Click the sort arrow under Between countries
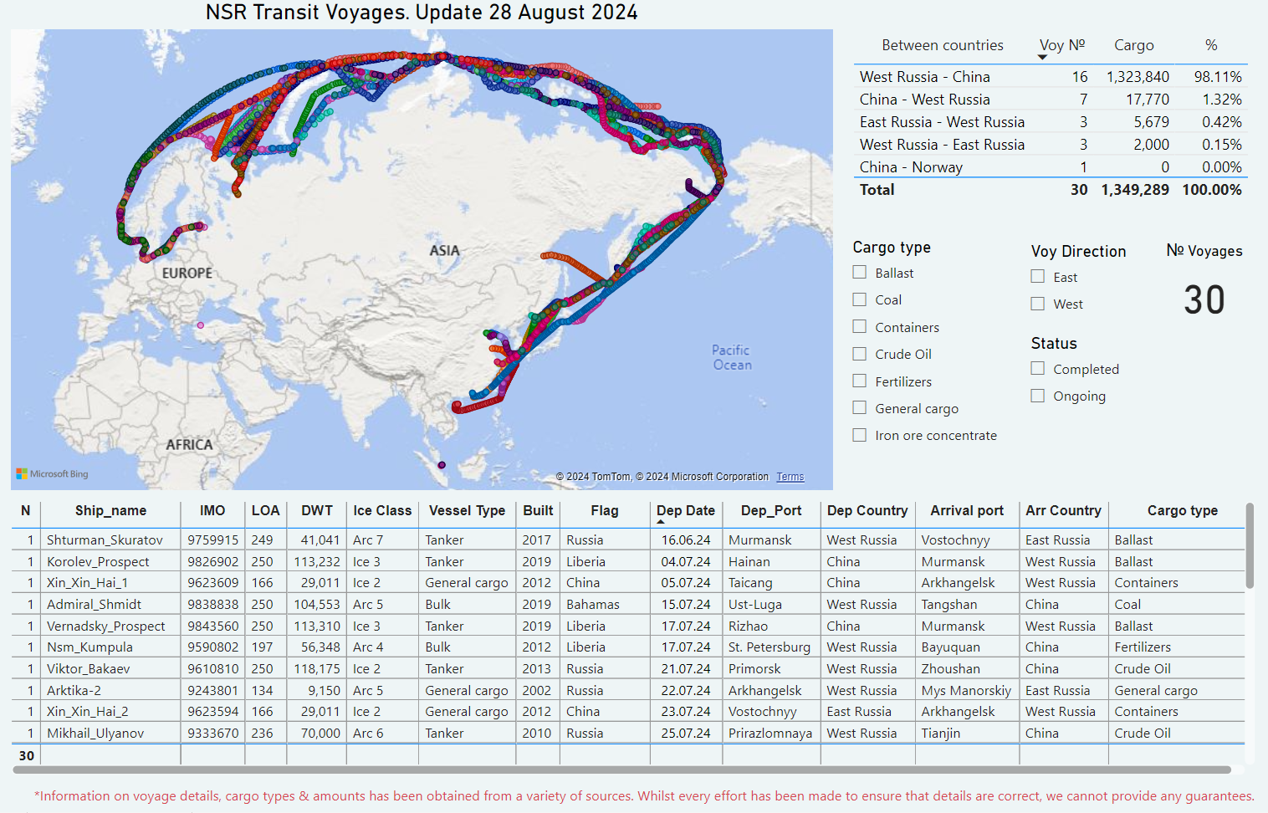Image resolution: width=1268 pixels, height=813 pixels. [x=1042, y=55]
